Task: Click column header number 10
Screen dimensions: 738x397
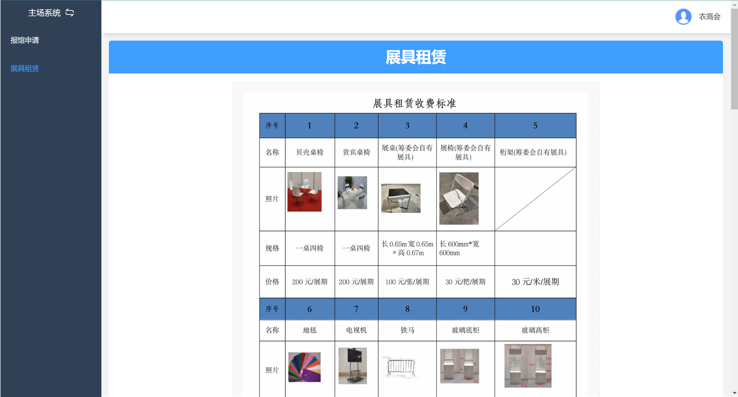Action: (535, 309)
